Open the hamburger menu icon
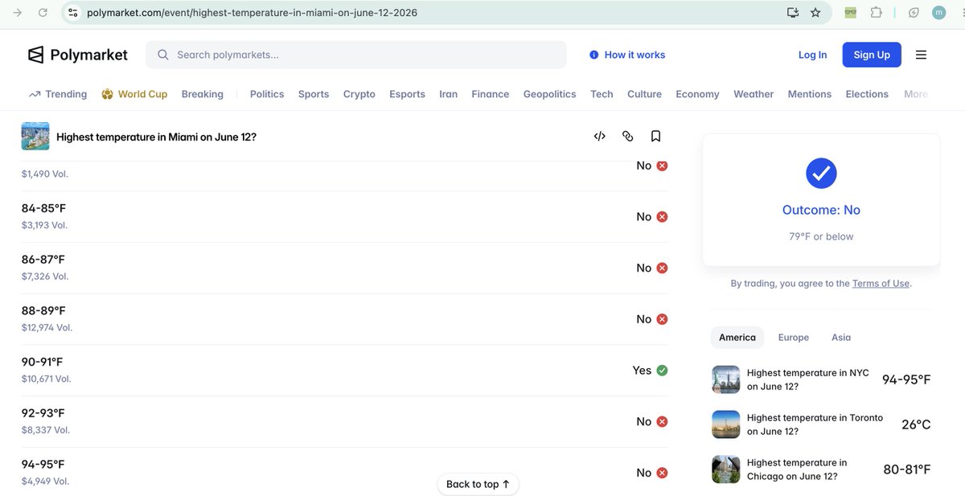The width and height of the screenshot is (965, 496). point(922,55)
